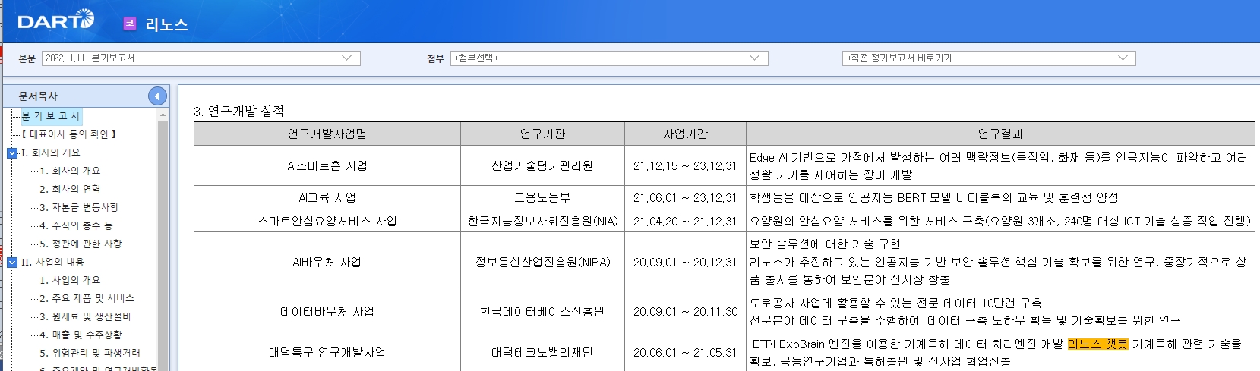Image resolution: width=1260 pixels, height=371 pixels.
Task: Go to 5. 정관에 관한 사항 subsection
Action: tap(81, 244)
